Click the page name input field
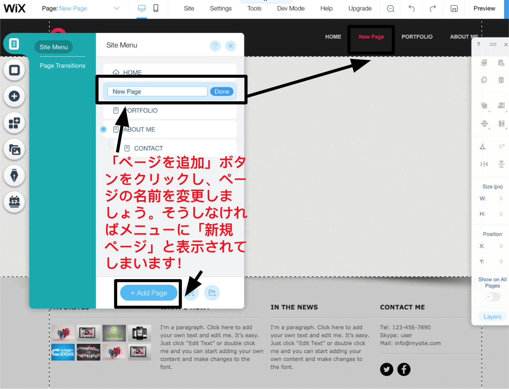This screenshot has height=389, width=509. click(157, 91)
